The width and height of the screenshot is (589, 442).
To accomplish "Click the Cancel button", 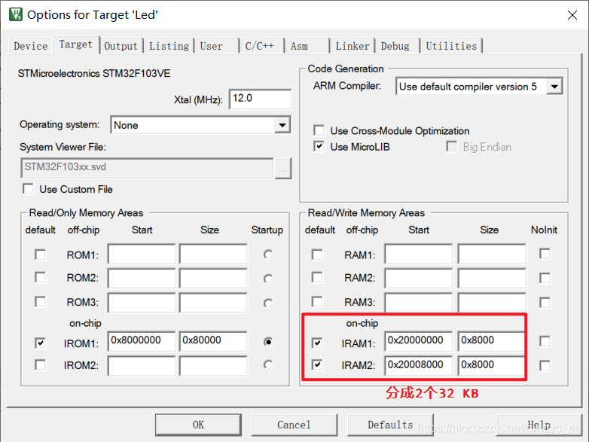I will (294, 425).
